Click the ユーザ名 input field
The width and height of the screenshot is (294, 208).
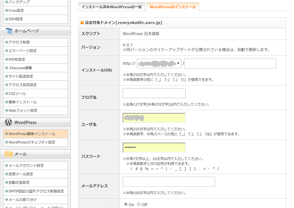click(154, 118)
